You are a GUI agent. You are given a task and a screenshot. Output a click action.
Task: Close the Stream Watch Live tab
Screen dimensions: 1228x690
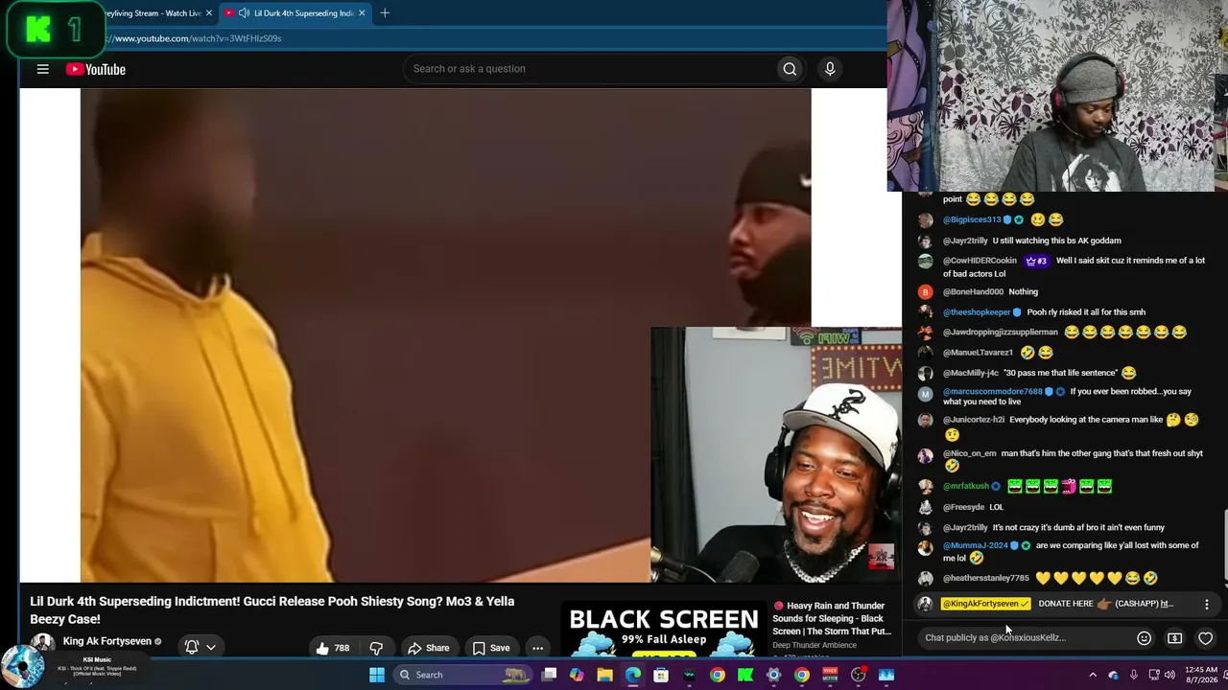(x=208, y=12)
